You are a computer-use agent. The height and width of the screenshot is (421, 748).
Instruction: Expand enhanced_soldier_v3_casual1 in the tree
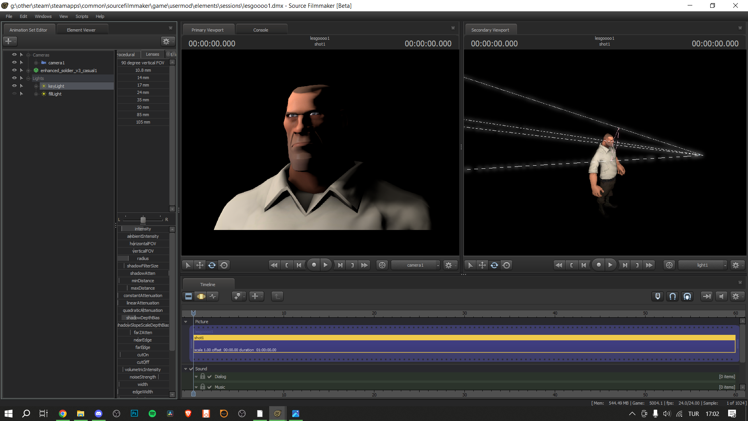pos(28,71)
